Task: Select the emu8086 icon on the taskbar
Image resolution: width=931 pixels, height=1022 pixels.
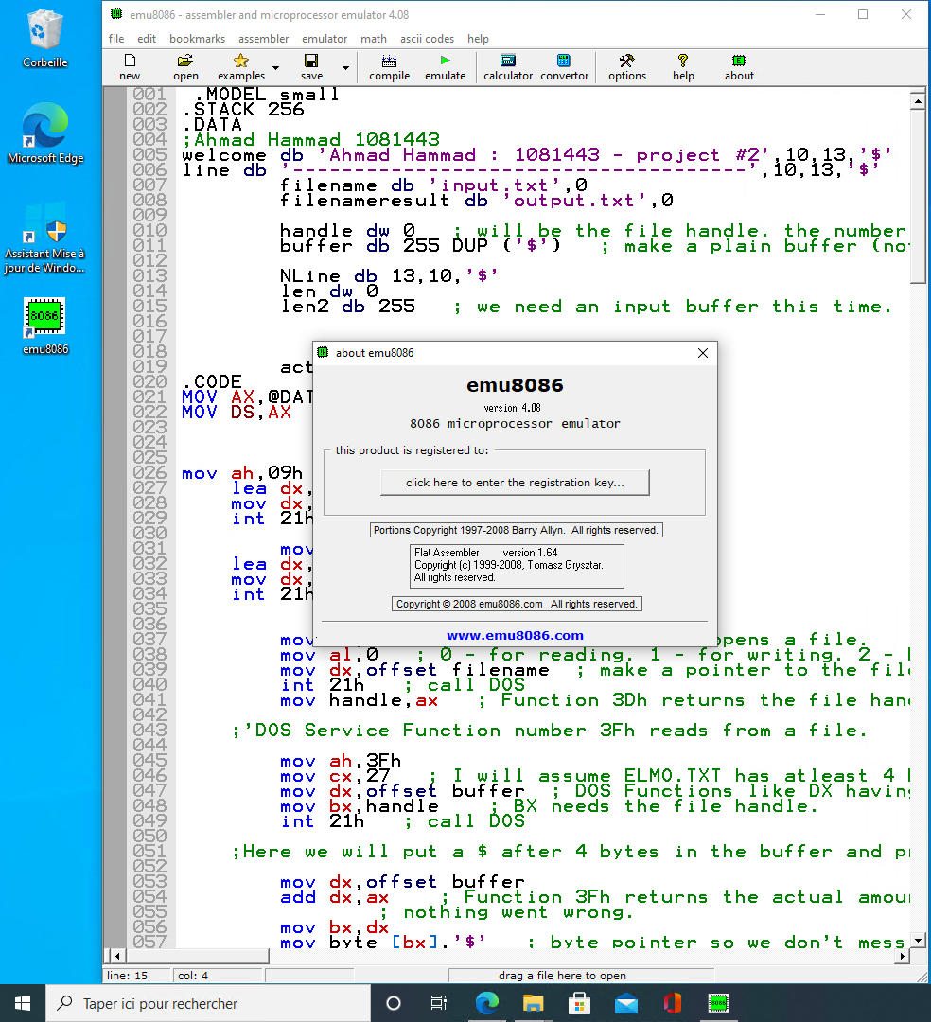Action: tap(718, 1002)
